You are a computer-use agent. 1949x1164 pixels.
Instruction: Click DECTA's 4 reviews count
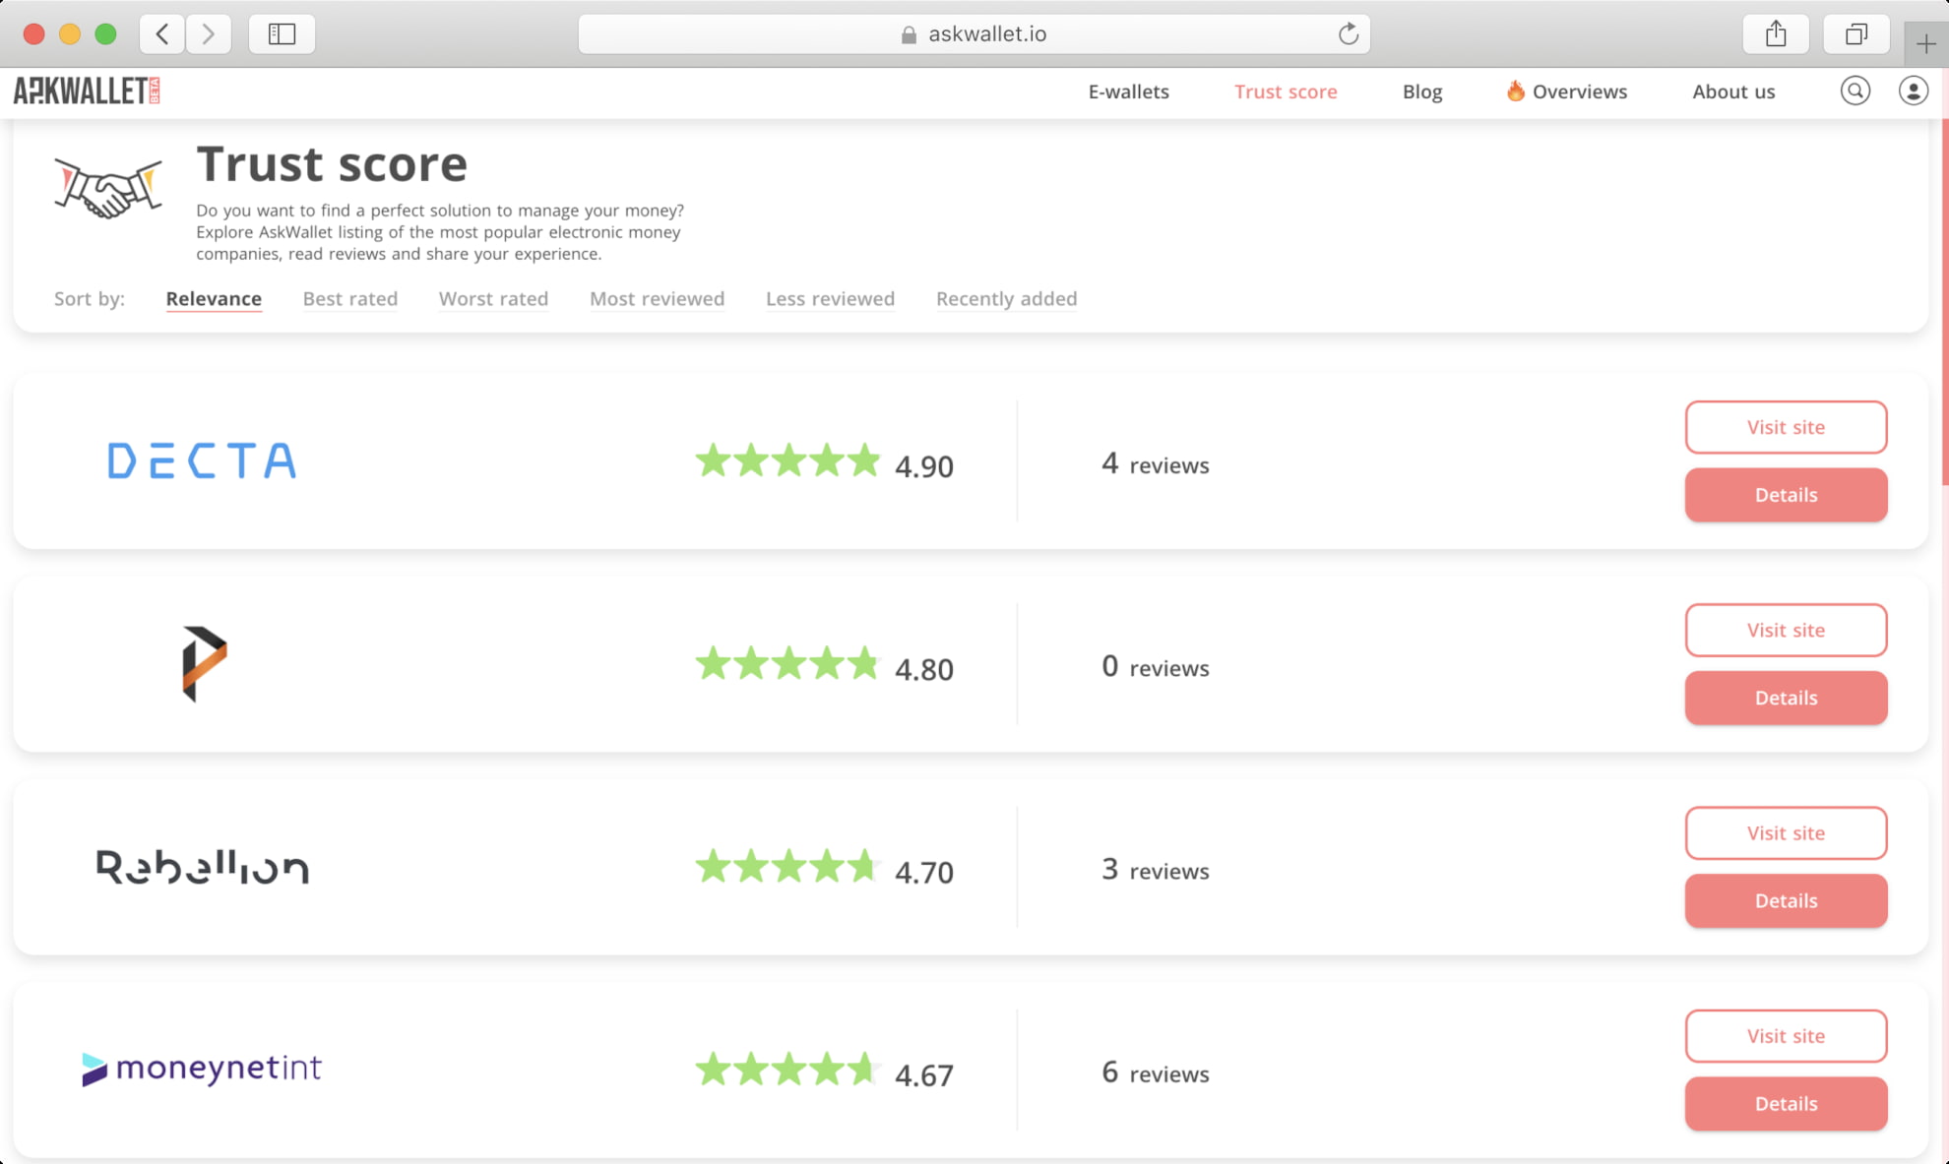(1155, 463)
